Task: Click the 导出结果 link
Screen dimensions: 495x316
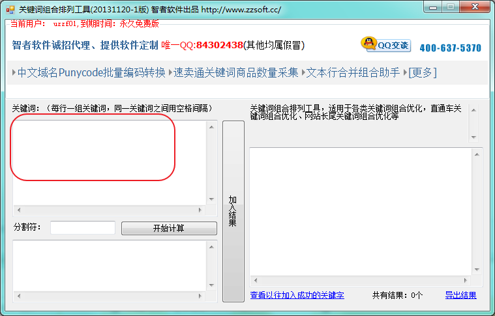Action: pyautogui.click(x=460, y=295)
